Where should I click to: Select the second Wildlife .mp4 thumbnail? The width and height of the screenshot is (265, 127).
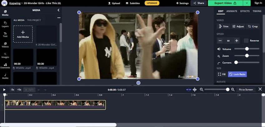point(47,57)
